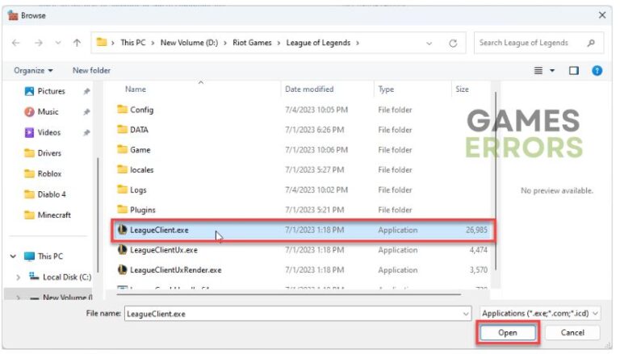This screenshot has width=620, height=354.
Task: Select the LeagueClientUx.exe application icon
Action: (122, 250)
